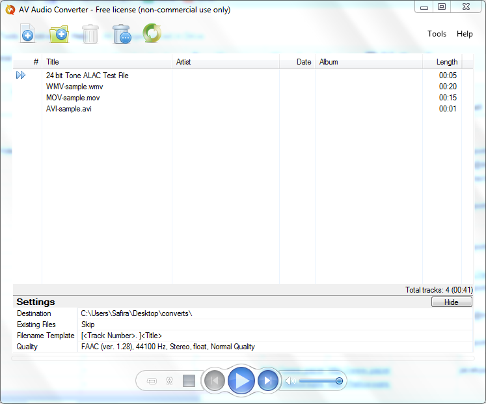
Task: Hide the Settings panel
Action: click(452, 302)
